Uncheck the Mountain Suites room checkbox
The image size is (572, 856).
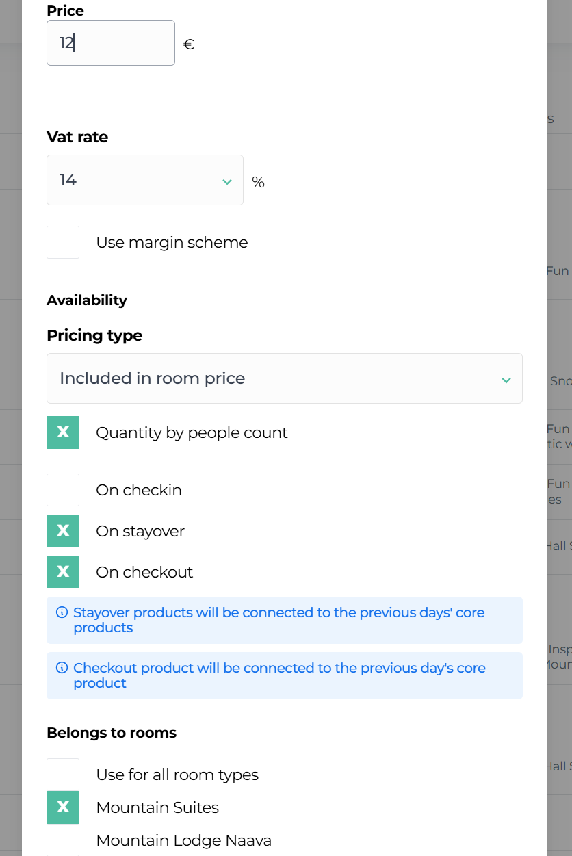pos(63,807)
